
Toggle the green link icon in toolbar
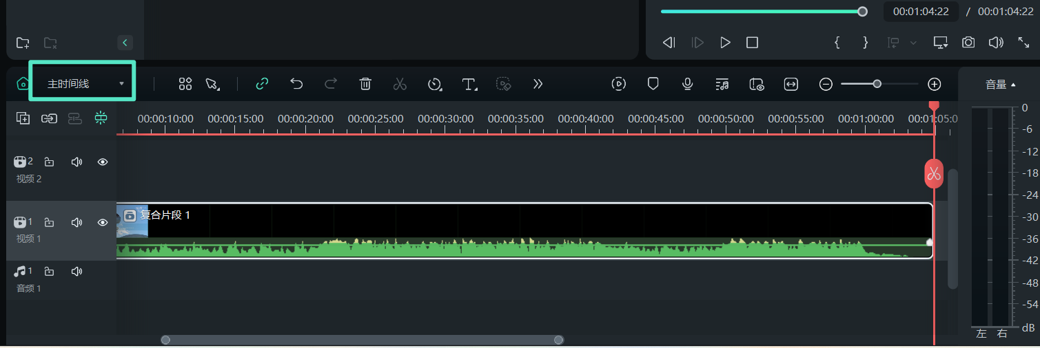coord(262,84)
